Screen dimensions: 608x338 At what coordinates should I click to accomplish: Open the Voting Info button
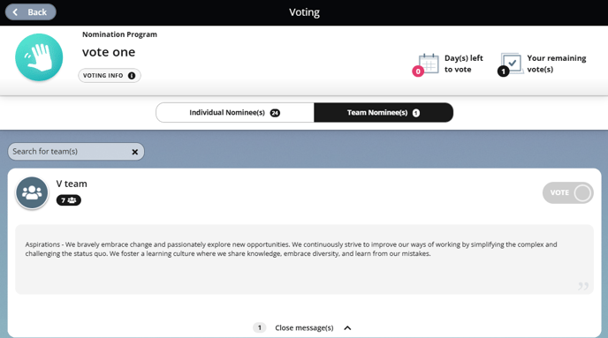click(x=110, y=76)
